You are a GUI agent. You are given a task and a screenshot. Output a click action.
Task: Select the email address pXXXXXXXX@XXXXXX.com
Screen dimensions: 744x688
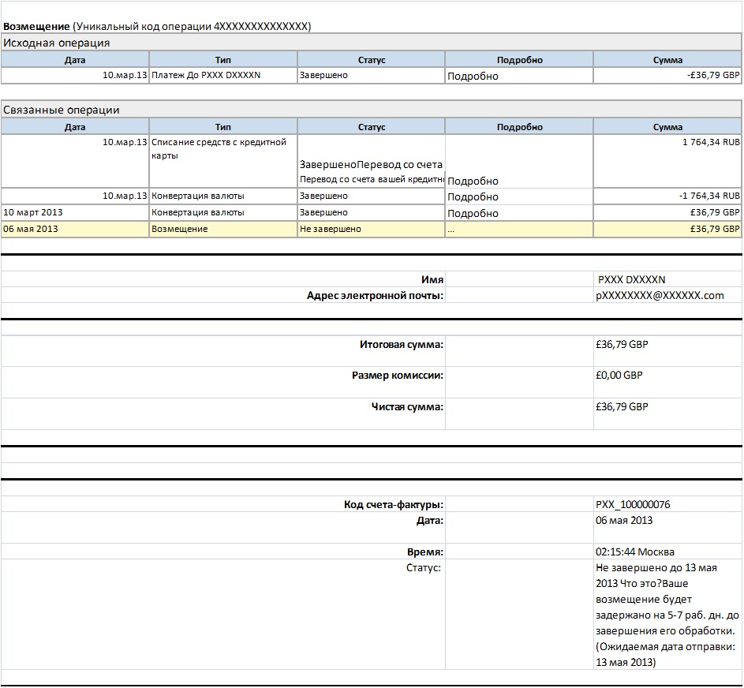coord(660,295)
